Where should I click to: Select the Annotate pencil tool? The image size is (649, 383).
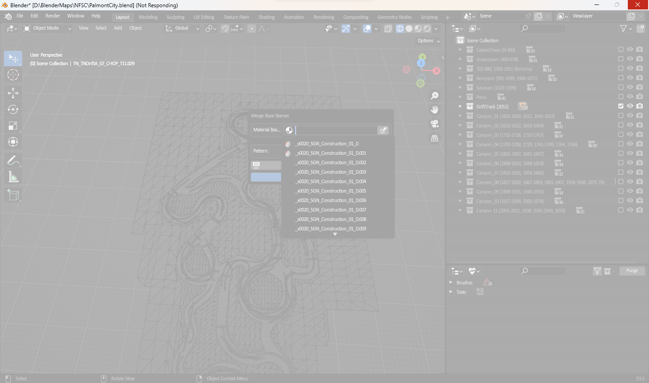tap(13, 160)
